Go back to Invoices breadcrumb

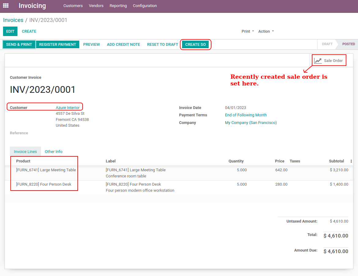pyautogui.click(x=13, y=20)
